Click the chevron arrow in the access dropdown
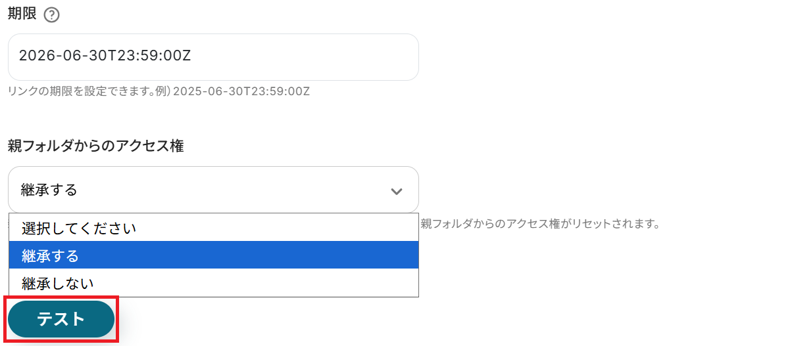 click(x=396, y=191)
